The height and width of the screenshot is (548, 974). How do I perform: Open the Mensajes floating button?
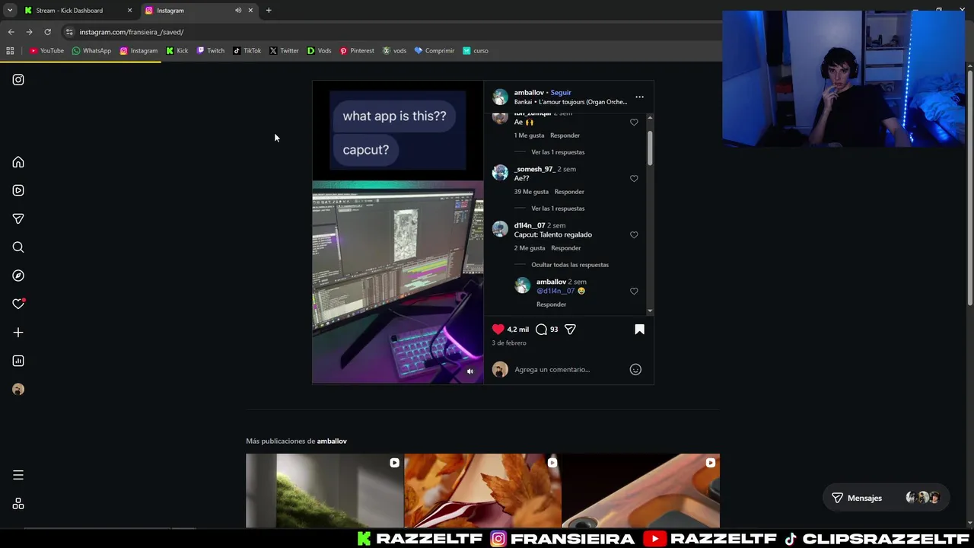coord(886,498)
